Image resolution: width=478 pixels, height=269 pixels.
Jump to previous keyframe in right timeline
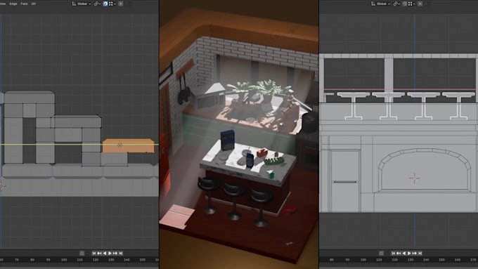(x=399, y=253)
